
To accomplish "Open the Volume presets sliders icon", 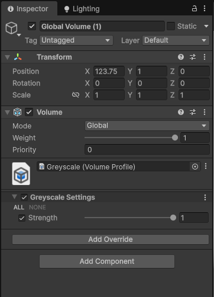I will coord(193,112).
